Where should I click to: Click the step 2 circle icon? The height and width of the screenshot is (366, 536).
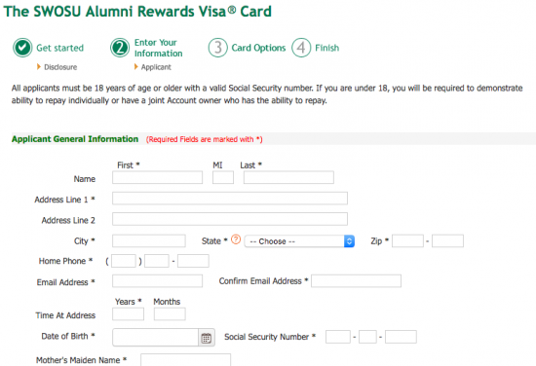click(120, 48)
